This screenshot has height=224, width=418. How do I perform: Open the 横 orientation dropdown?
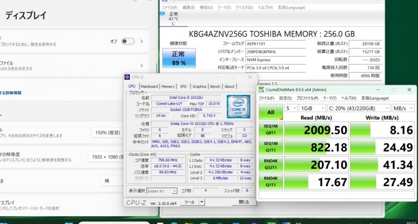[x=112, y=181]
